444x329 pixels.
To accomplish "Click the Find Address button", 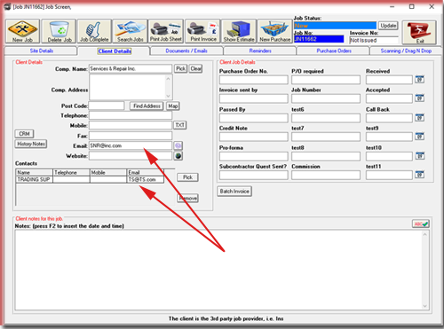I will click(x=147, y=106).
